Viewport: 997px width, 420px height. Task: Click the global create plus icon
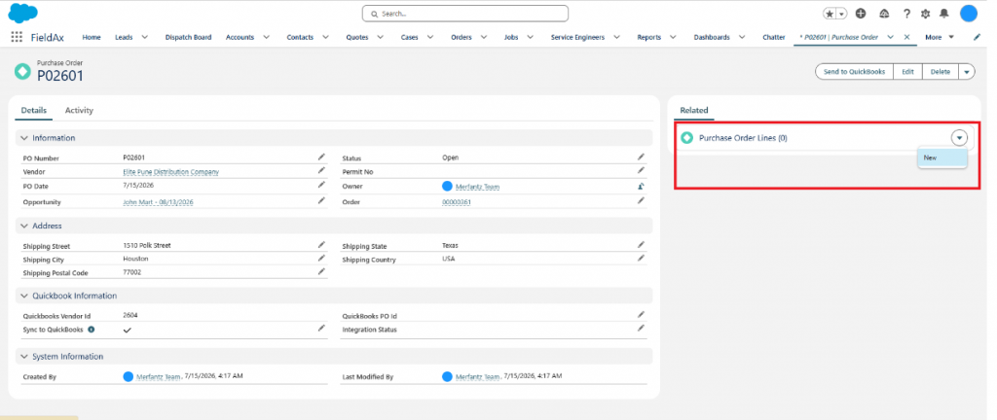click(x=861, y=14)
